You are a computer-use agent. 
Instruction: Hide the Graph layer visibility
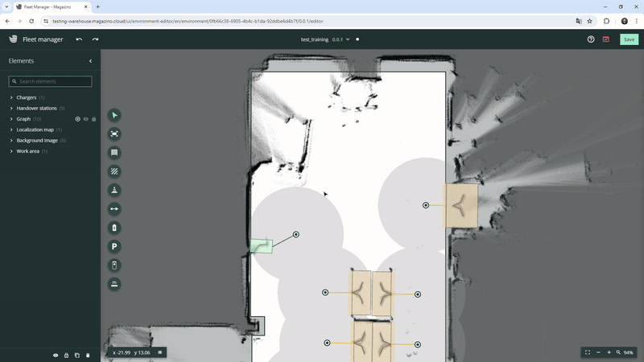pos(86,119)
